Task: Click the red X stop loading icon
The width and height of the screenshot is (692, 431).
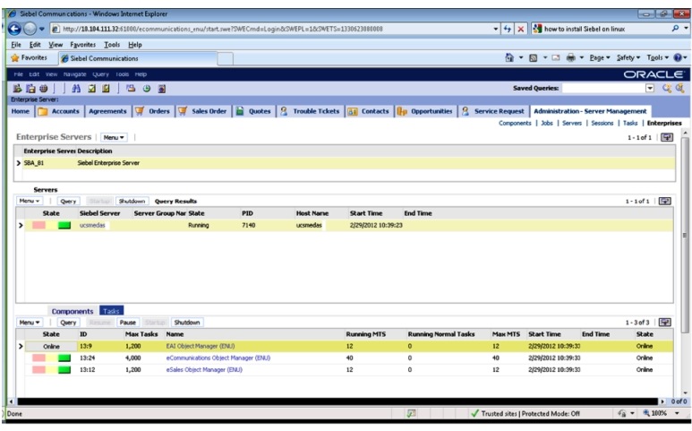Action: point(520,29)
